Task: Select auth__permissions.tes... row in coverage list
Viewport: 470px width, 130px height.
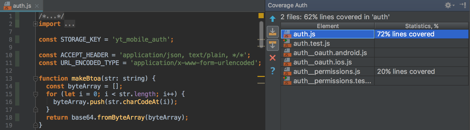Action: [x=375, y=81]
